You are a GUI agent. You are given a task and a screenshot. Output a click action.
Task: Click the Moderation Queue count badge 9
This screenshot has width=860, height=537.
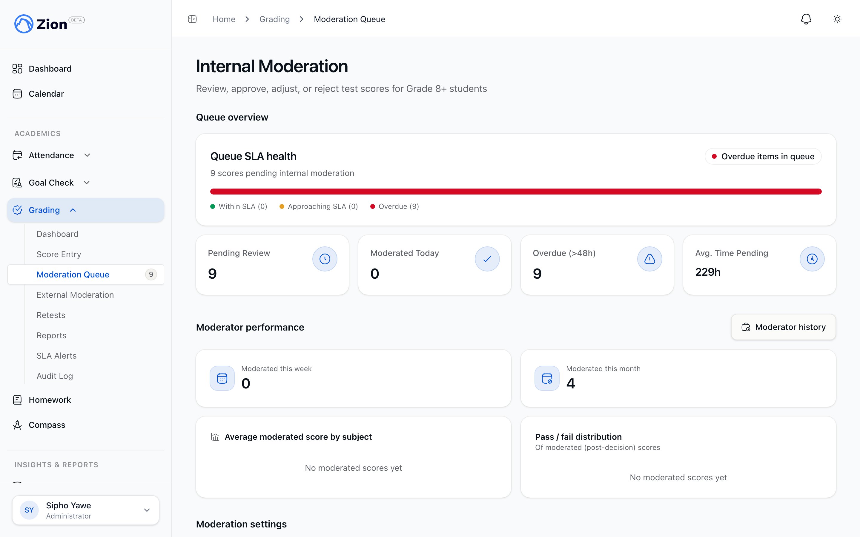[151, 274]
